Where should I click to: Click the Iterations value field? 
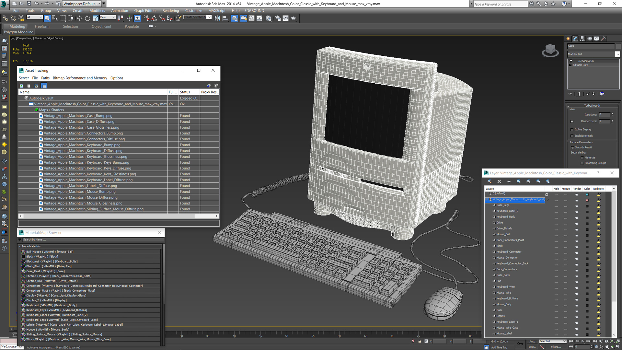tap(605, 114)
